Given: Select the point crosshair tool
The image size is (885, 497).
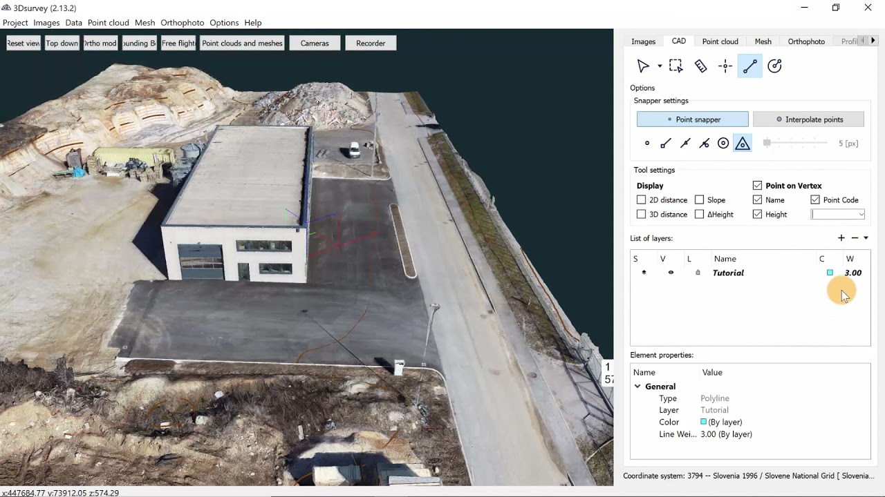Looking at the screenshot, I should click(725, 66).
